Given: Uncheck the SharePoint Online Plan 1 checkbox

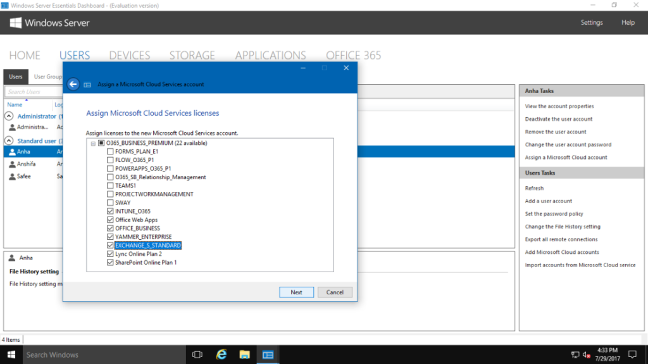Looking at the screenshot, I should click(x=110, y=263).
